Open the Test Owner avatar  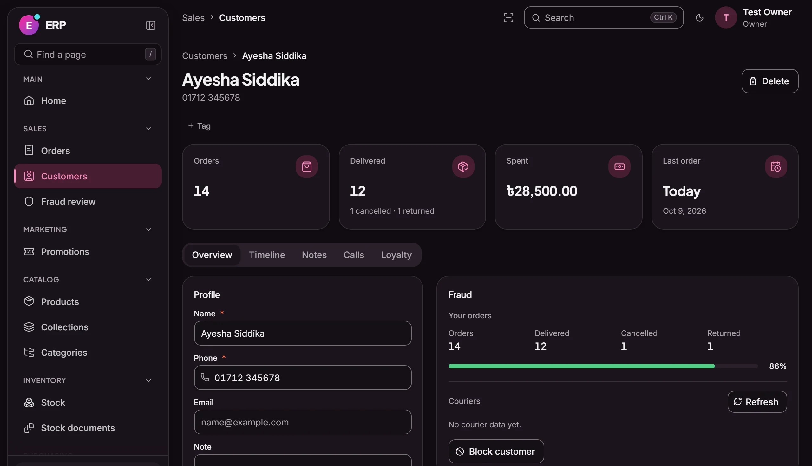(726, 18)
